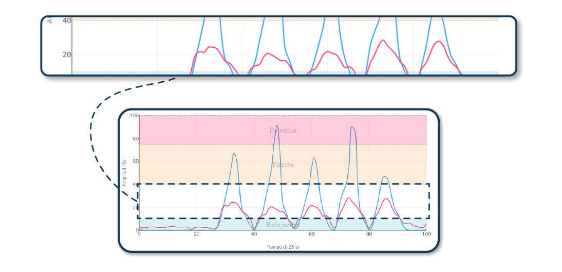The width and height of the screenshot is (562, 272).
Task: Click the Tiempo (0.25 s) axis title
Action: click(283, 247)
